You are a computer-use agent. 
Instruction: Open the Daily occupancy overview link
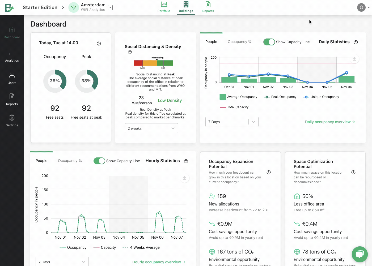pos(330,122)
